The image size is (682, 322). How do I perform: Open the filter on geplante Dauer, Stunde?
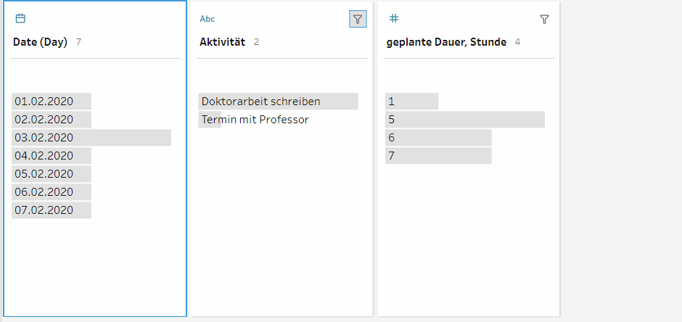coord(544,20)
